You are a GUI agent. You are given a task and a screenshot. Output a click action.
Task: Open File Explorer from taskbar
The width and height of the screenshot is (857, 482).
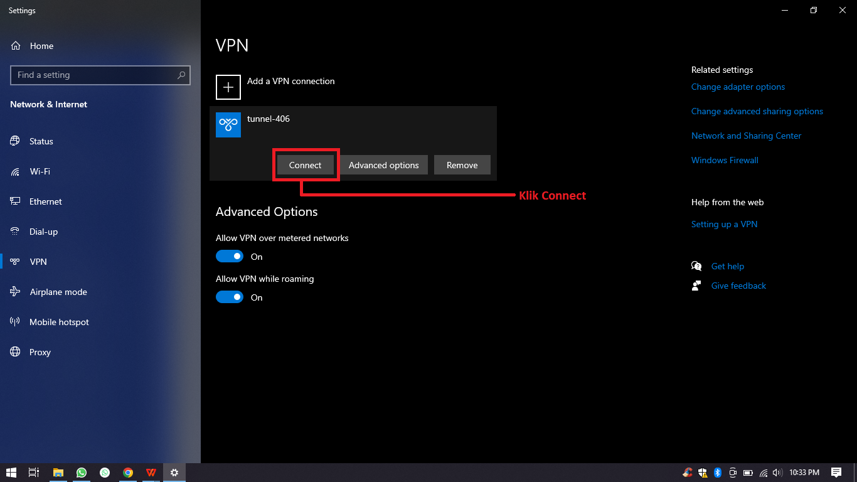pyautogui.click(x=58, y=473)
